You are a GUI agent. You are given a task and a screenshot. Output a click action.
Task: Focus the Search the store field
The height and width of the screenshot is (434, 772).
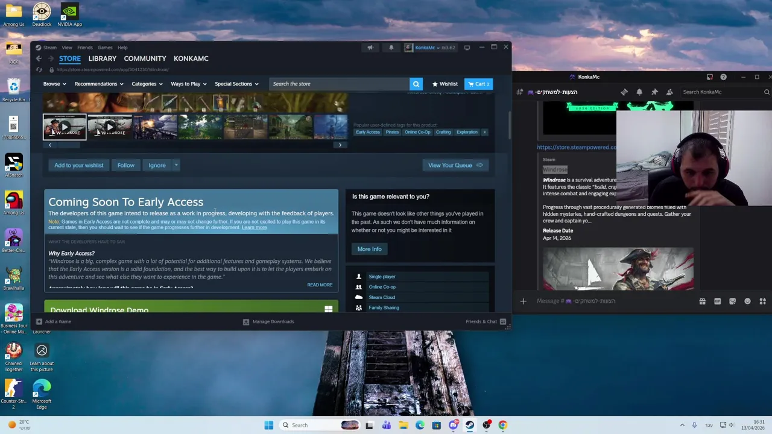(x=339, y=84)
